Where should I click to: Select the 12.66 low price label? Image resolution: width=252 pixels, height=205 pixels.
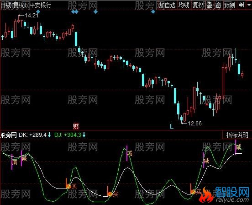(194, 124)
